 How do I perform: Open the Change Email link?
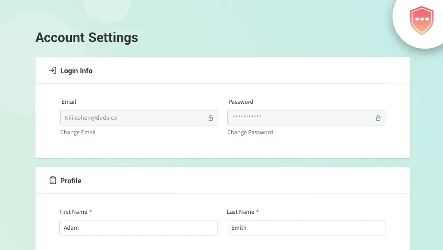pos(78,132)
